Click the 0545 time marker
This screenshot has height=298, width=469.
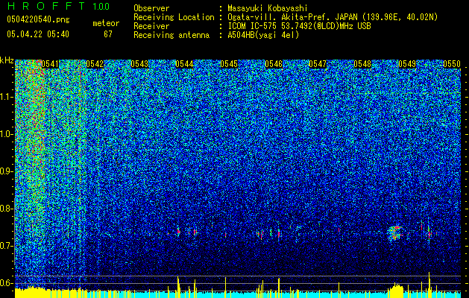click(229, 64)
